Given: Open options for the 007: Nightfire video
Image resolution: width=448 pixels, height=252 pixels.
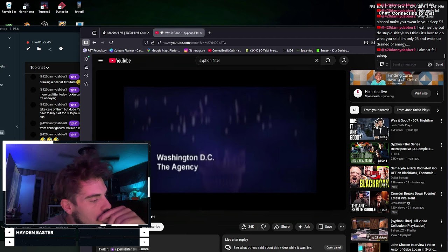Looking at the screenshot, I should coord(442,121).
